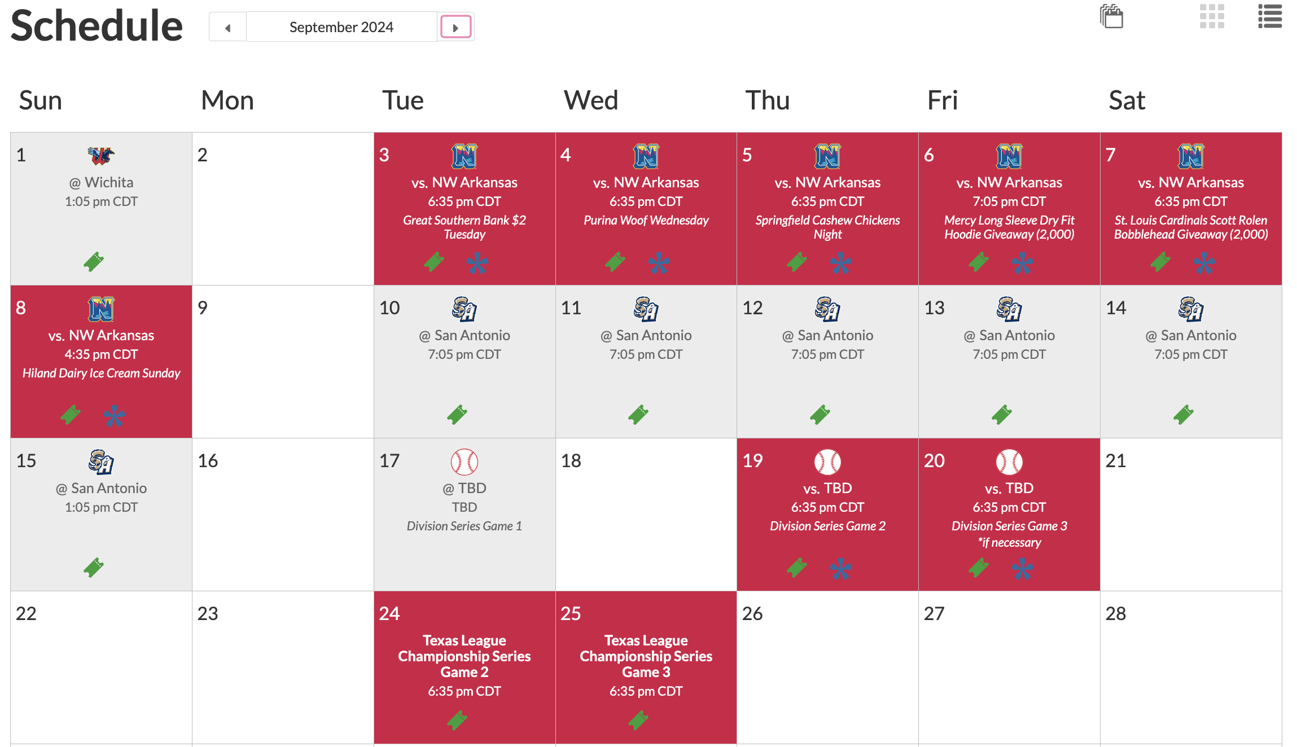Go to the previous month
This screenshot has width=1297, height=747.
pyautogui.click(x=227, y=27)
